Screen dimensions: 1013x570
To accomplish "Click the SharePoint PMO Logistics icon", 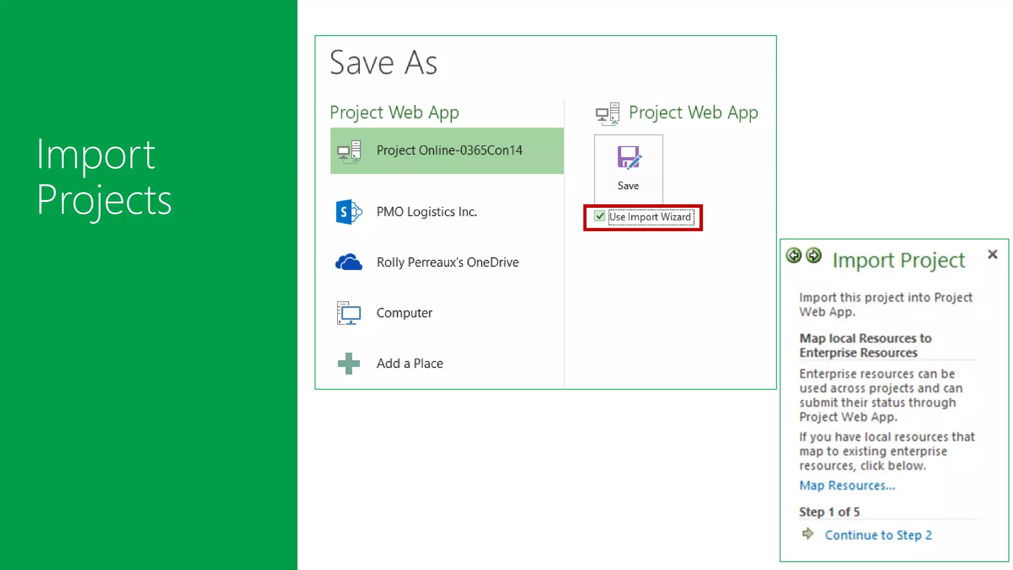I will 349,212.
